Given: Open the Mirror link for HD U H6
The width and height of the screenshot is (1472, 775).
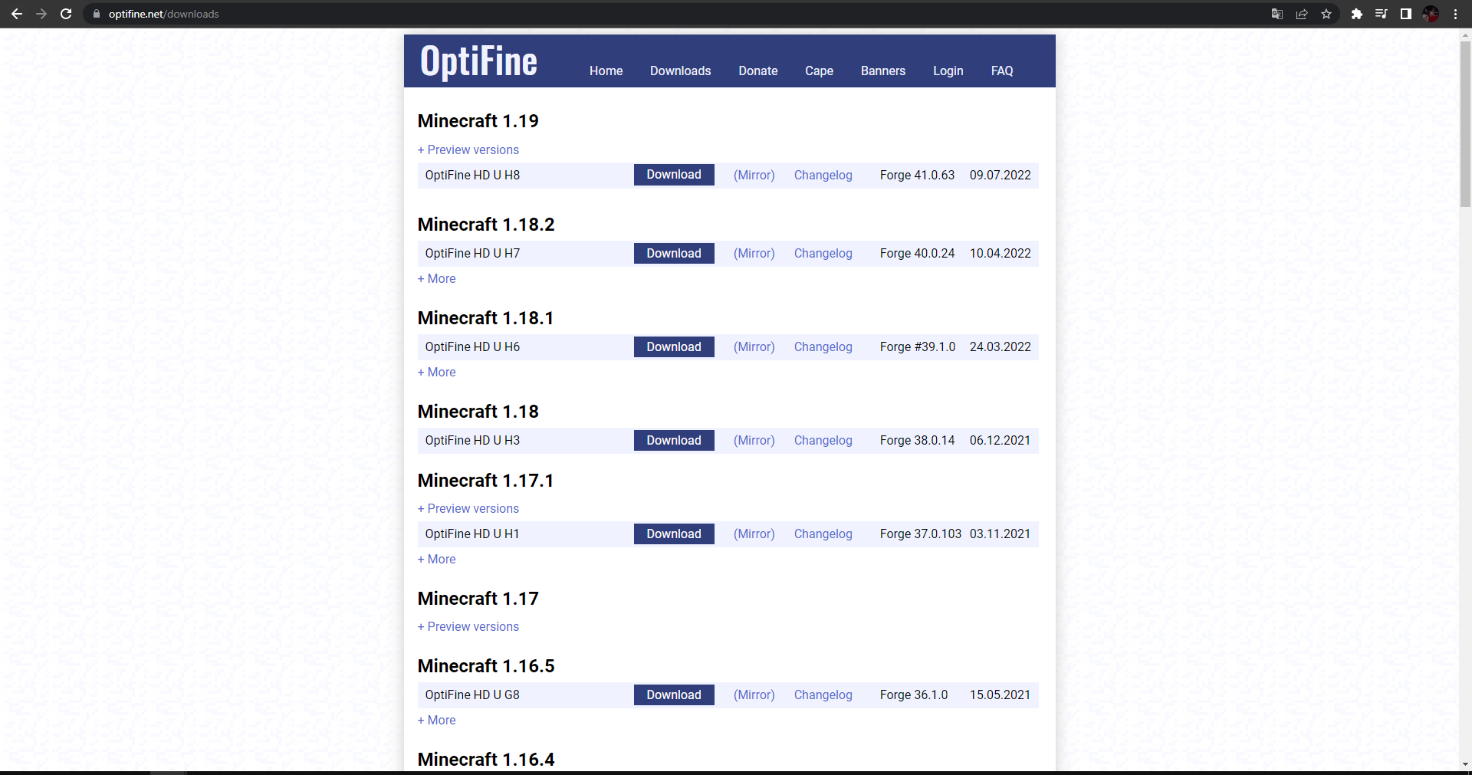Looking at the screenshot, I should 754,346.
